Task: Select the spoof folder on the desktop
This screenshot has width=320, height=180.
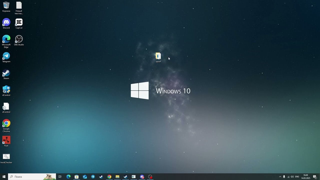Action: tap(158, 57)
